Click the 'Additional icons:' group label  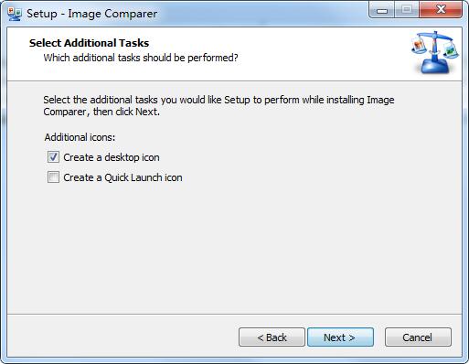(80, 137)
